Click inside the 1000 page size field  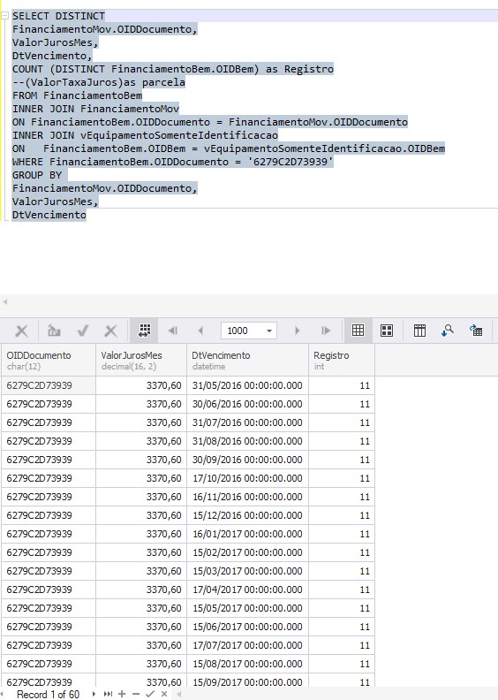point(242,331)
